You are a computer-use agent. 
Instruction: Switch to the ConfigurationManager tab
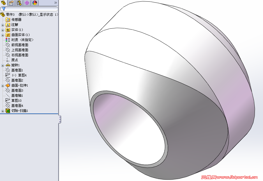point(19,3)
